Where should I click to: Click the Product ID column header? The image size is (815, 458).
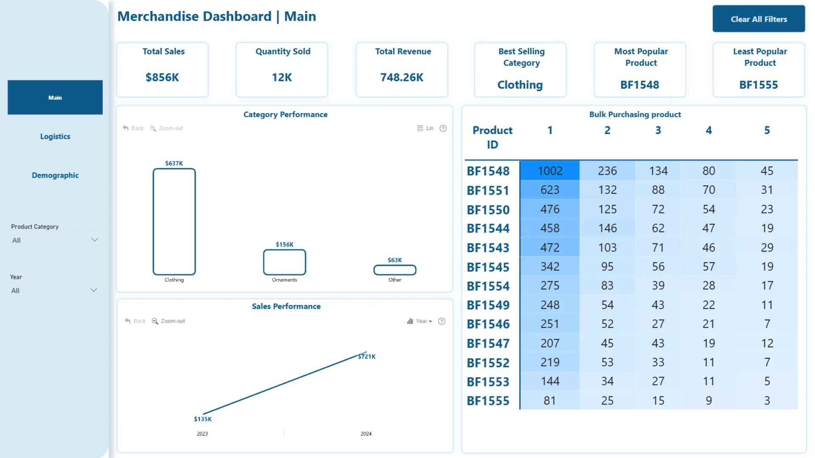click(492, 137)
